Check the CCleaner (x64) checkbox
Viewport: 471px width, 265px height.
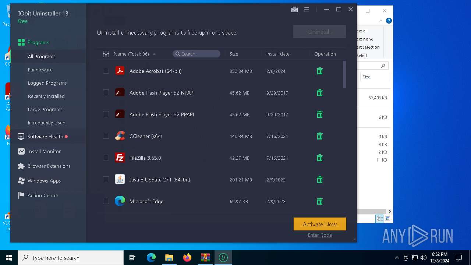coord(106,136)
